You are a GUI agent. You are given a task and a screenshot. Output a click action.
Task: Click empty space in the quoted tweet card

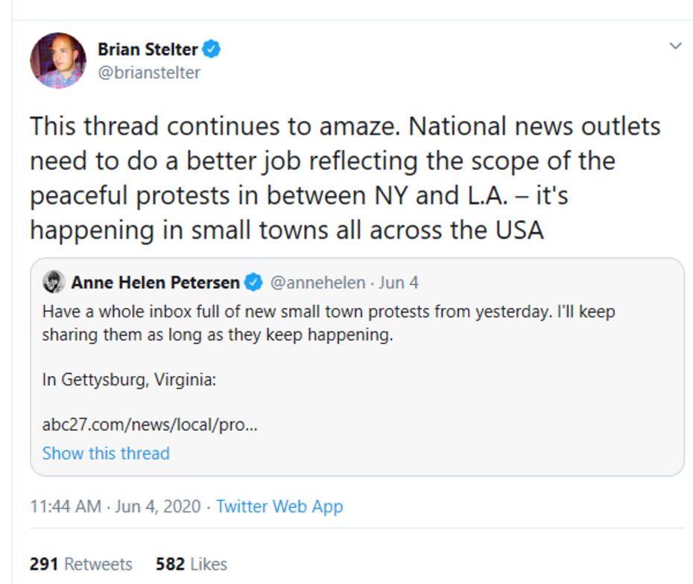pyautogui.click(x=522, y=418)
